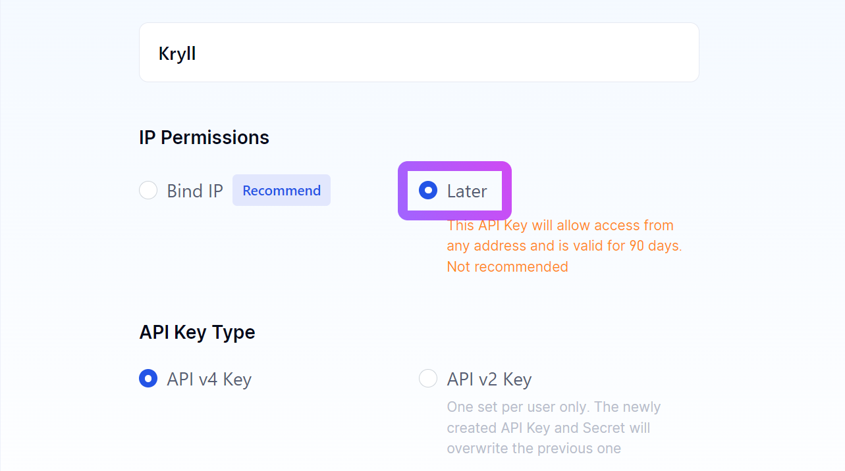
Task: Select the Later radio button
Action: pyautogui.click(x=428, y=191)
